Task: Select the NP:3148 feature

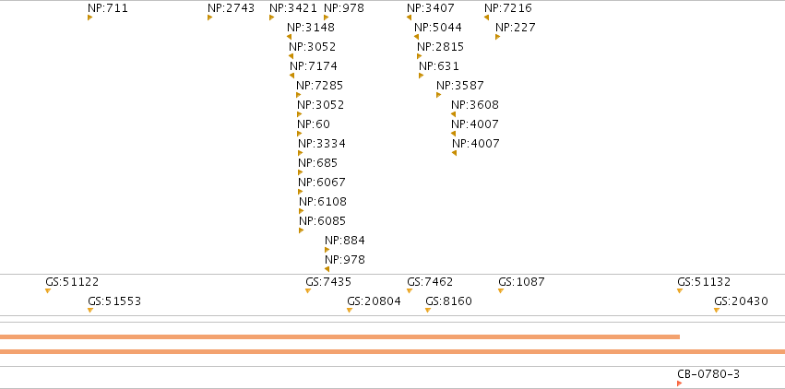Action: point(311,27)
